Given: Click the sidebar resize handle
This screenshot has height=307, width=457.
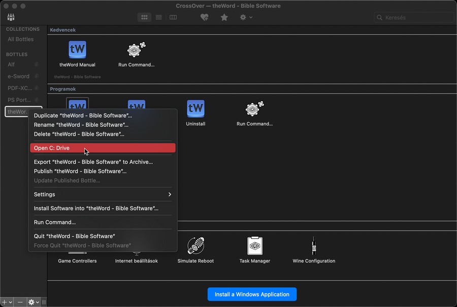Looking at the screenshot, I should (x=44, y=302).
